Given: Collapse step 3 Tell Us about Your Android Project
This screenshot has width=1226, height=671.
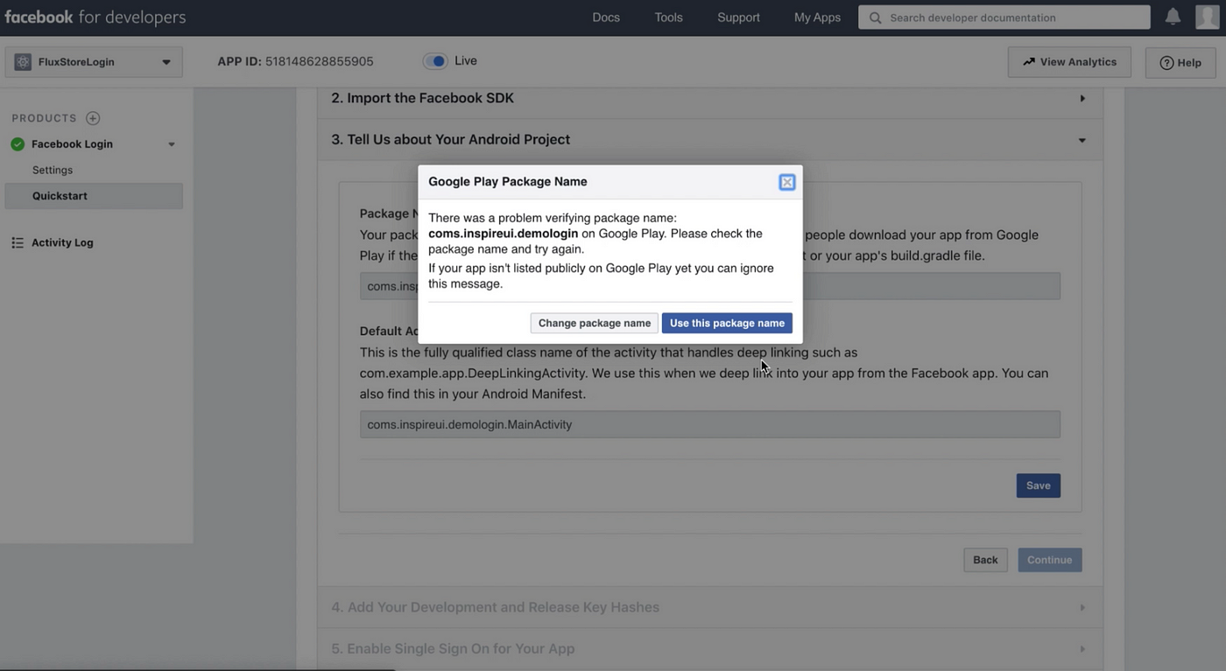Looking at the screenshot, I should (x=709, y=140).
